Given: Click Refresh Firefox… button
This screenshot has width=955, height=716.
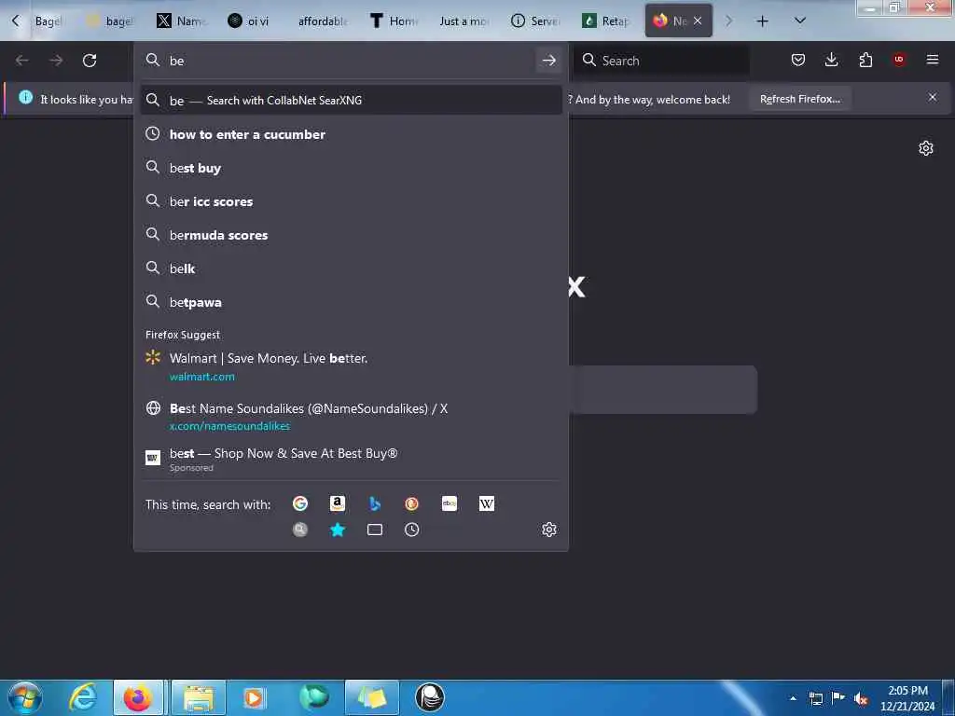Looking at the screenshot, I should click(x=799, y=99).
